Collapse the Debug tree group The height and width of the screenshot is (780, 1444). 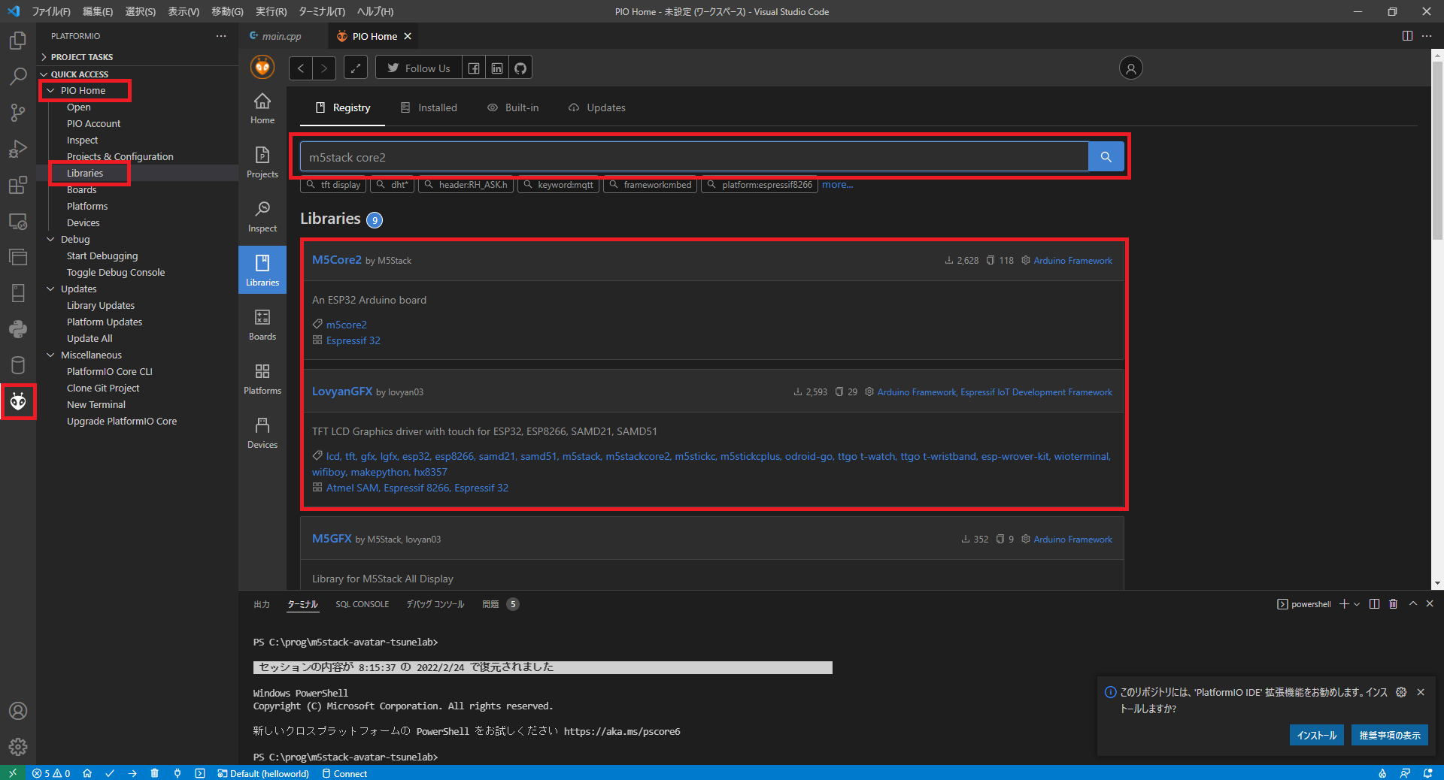(50, 240)
